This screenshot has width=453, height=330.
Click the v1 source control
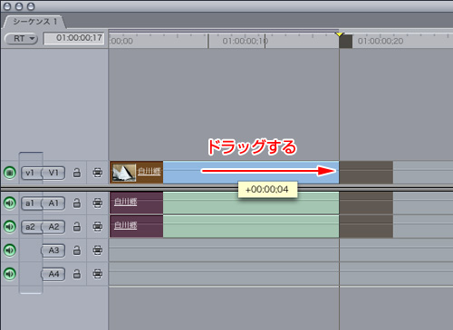(31, 173)
